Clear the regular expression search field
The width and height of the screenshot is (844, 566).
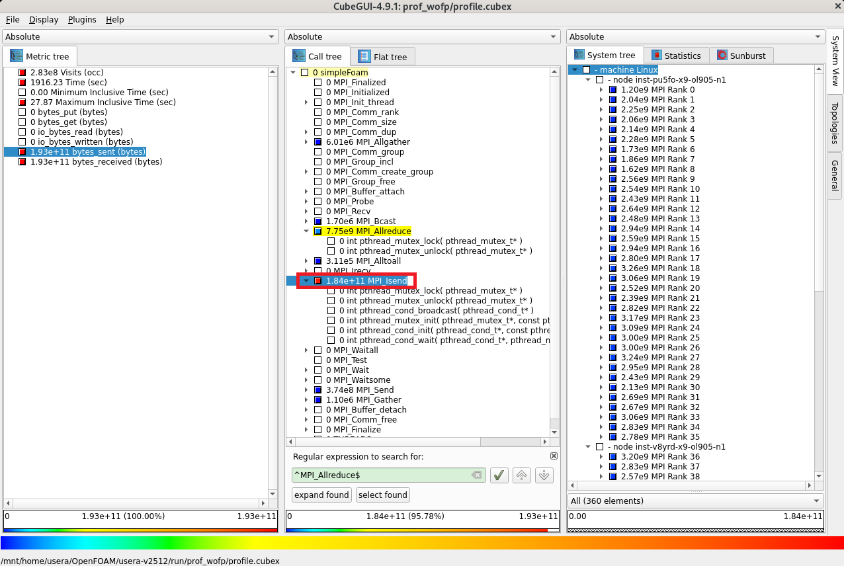click(x=476, y=475)
